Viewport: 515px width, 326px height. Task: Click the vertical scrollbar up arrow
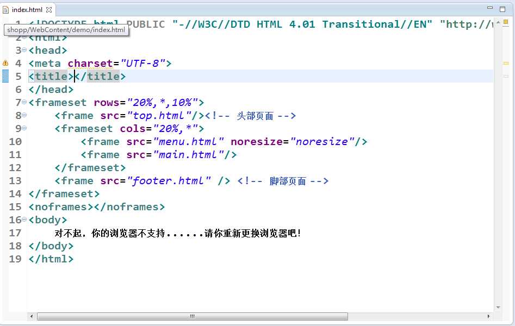[x=498, y=22]
